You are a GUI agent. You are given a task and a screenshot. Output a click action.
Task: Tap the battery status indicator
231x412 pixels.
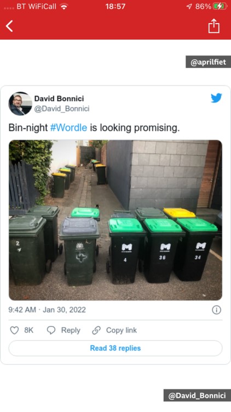220,7
